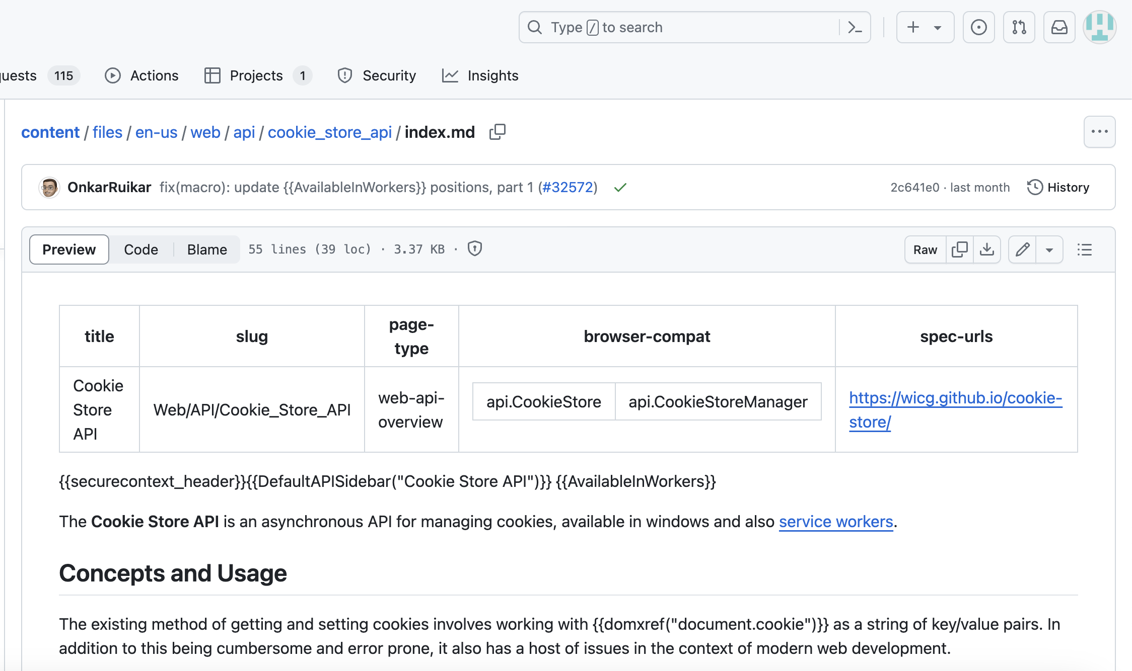Image resolution: width=1132 pixels, height=671 pixels.
Task: Switch to Blame view
Action: (207, 249)
